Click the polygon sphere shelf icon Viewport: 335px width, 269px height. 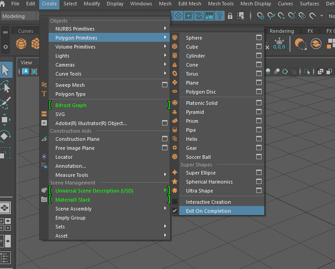[21, 43]
